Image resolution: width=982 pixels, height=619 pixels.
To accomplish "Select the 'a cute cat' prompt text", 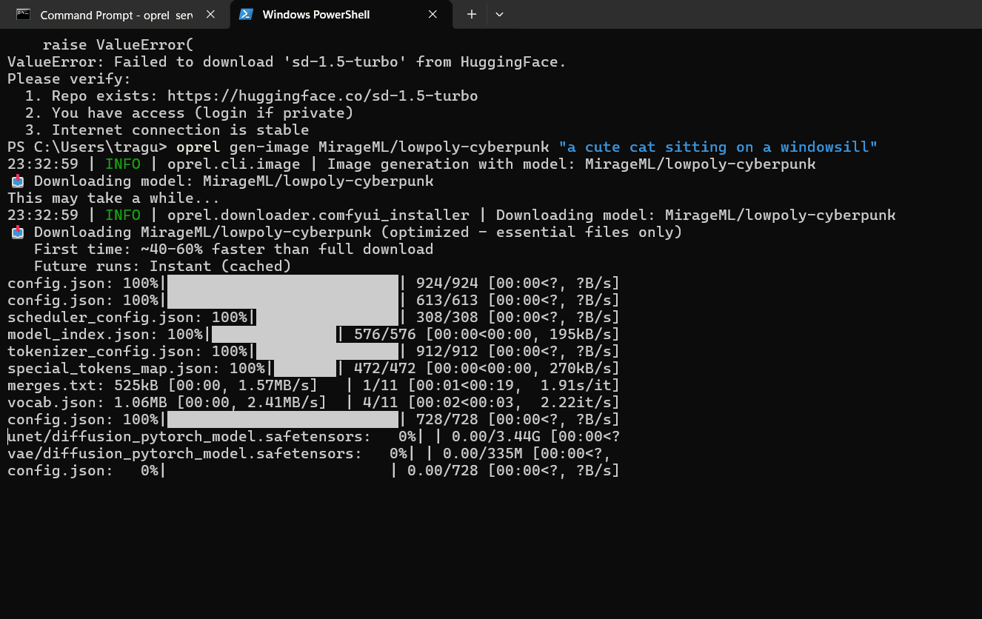I will (x=718, y=147).
